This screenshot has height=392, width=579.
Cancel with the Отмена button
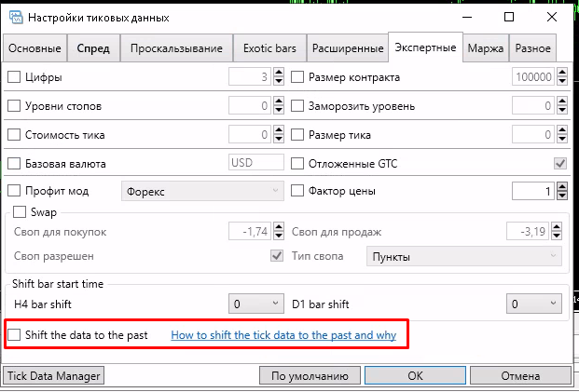point(520,376)
